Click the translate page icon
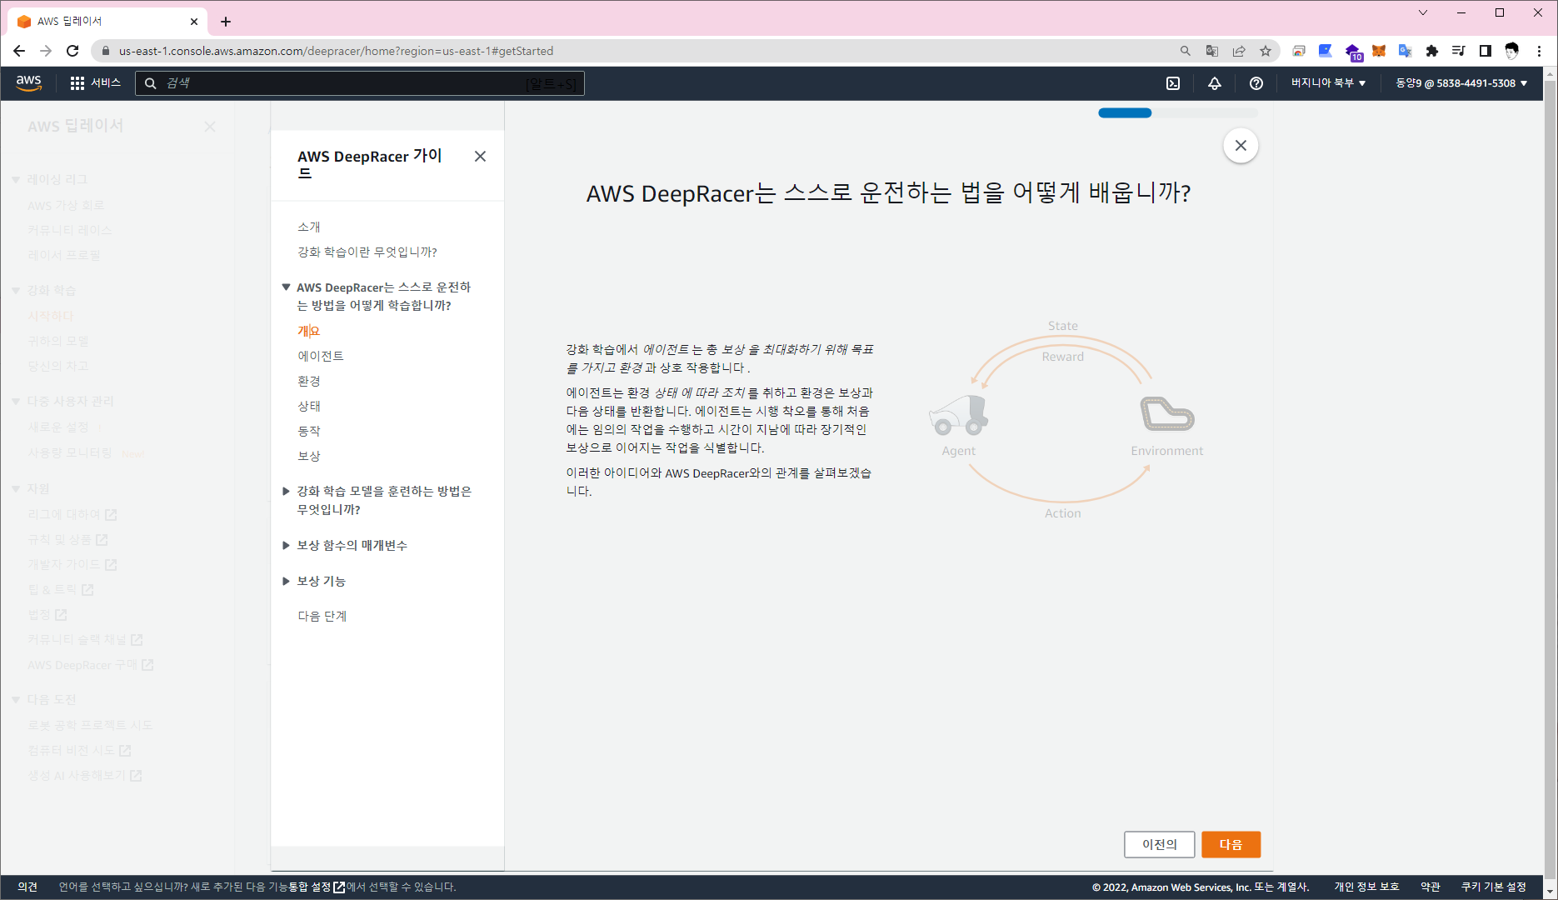This screenshot has width=1558, height=900. coord(1212,51)
